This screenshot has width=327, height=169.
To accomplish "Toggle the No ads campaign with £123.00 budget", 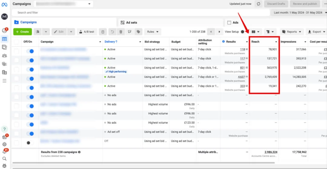I will [30, 124].
